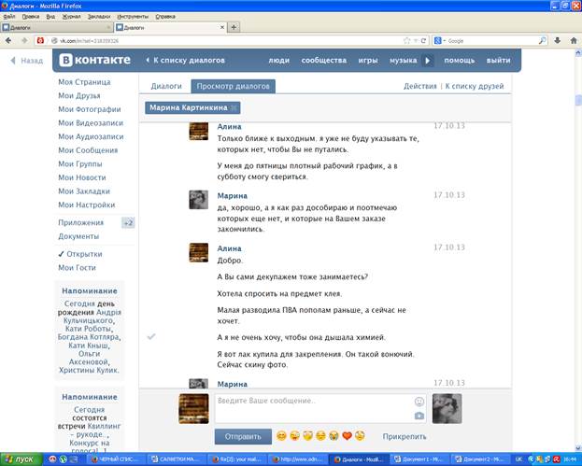
Task: Insert the smiling face emoji
Action: point(282,435)
